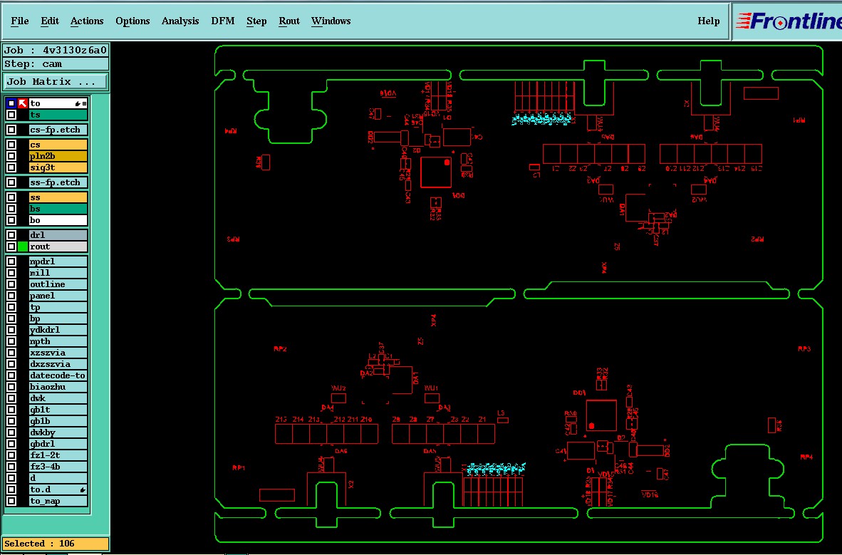Image resolution: width=842 pixels, height=555 pixels.
Task: Select the 'sig3t' layer name
Action: point(58,167)
